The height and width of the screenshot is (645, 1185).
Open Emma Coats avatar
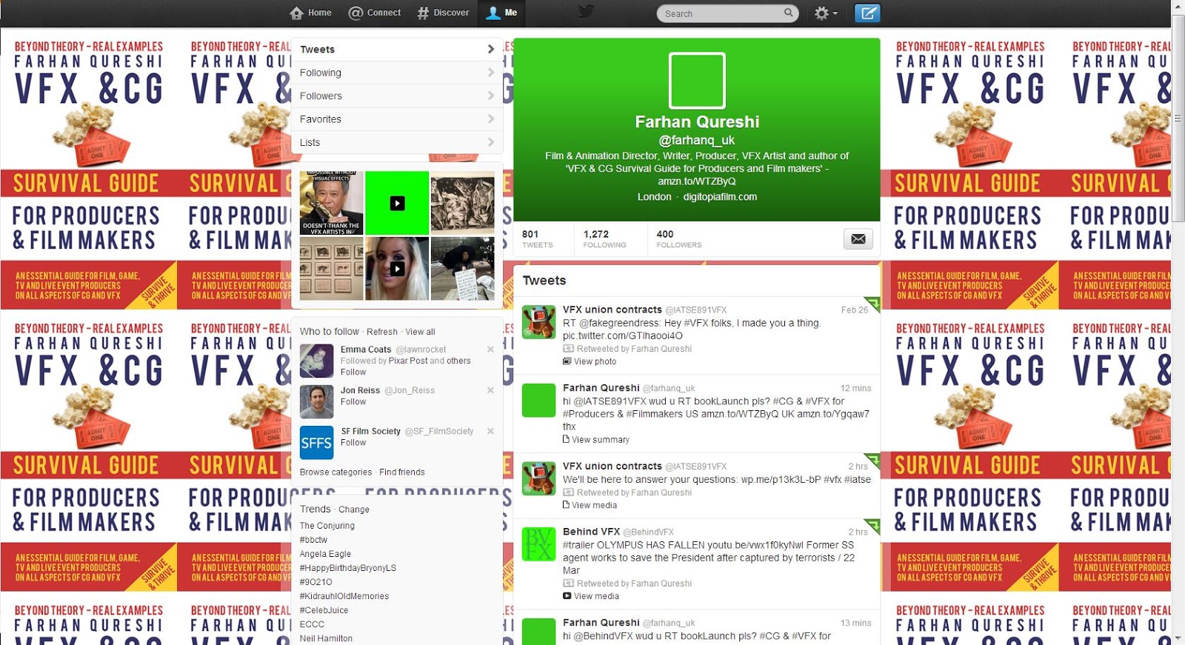(x=316, y=361)
